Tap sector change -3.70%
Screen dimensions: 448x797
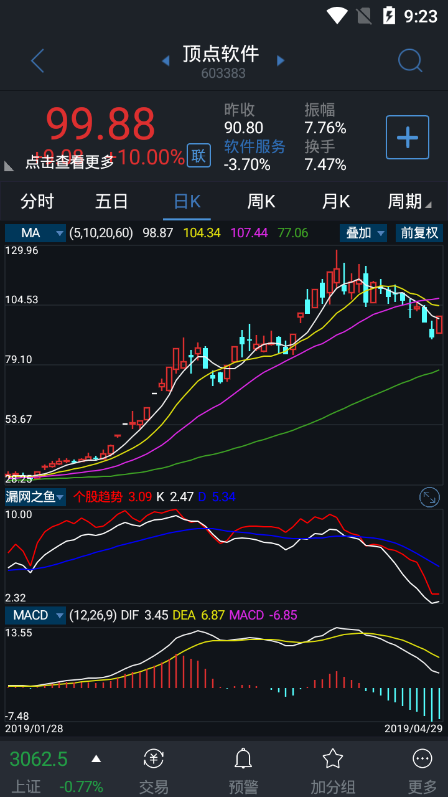click(247, 164)
